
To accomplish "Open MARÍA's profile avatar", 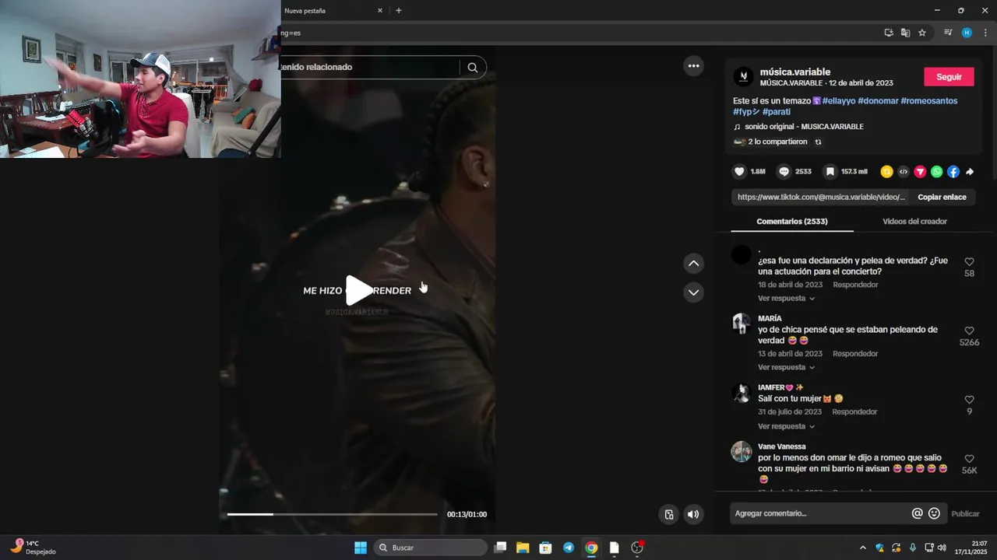I will tap(742, 324).
